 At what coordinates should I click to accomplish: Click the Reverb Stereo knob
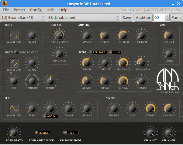150,108
